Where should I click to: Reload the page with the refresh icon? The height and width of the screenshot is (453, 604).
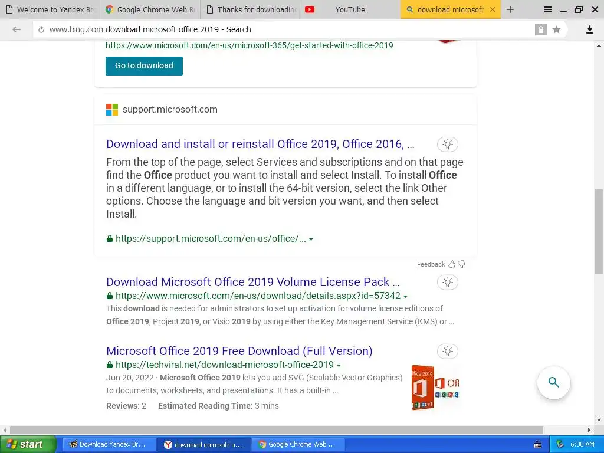click(x=41, y=29)
